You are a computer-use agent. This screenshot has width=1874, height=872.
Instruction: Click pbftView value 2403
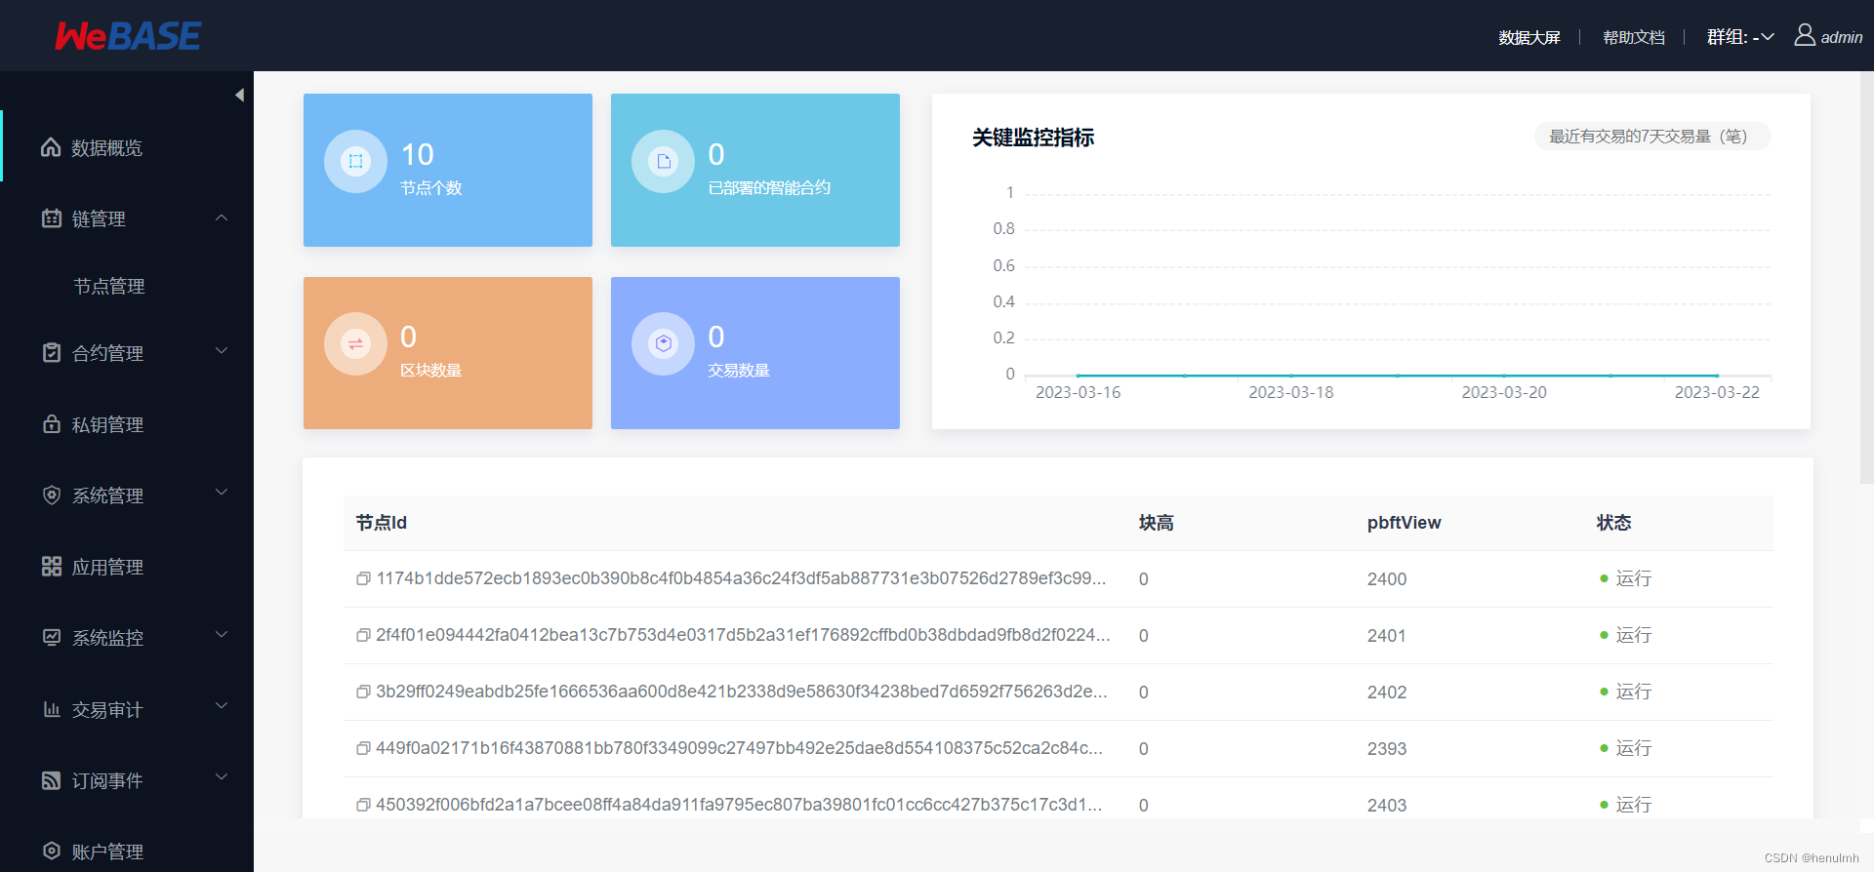(x=1387, y=806)
